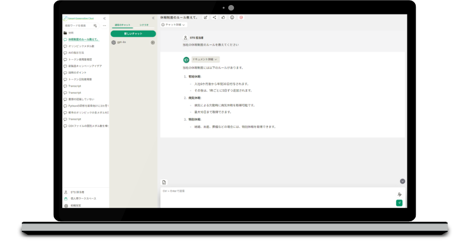Edit the chat title with pencil icon
The image size is (470, 243).
click(206, 18)
